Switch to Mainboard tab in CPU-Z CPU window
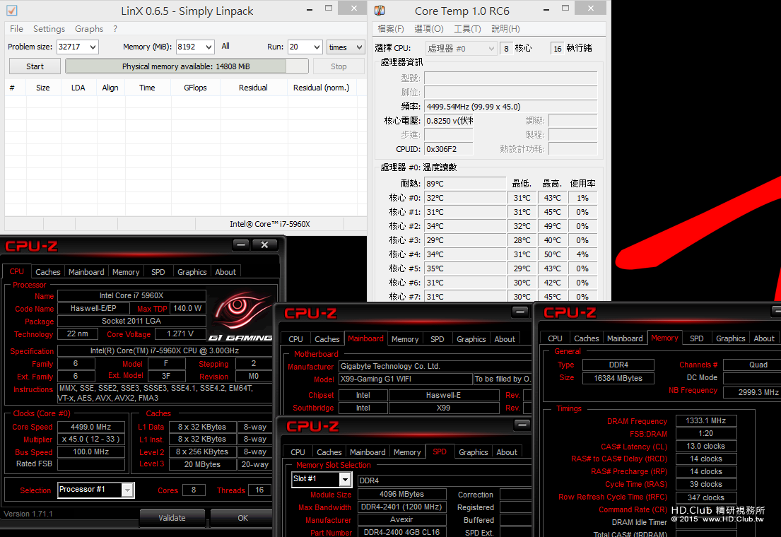 coord(86,272)
